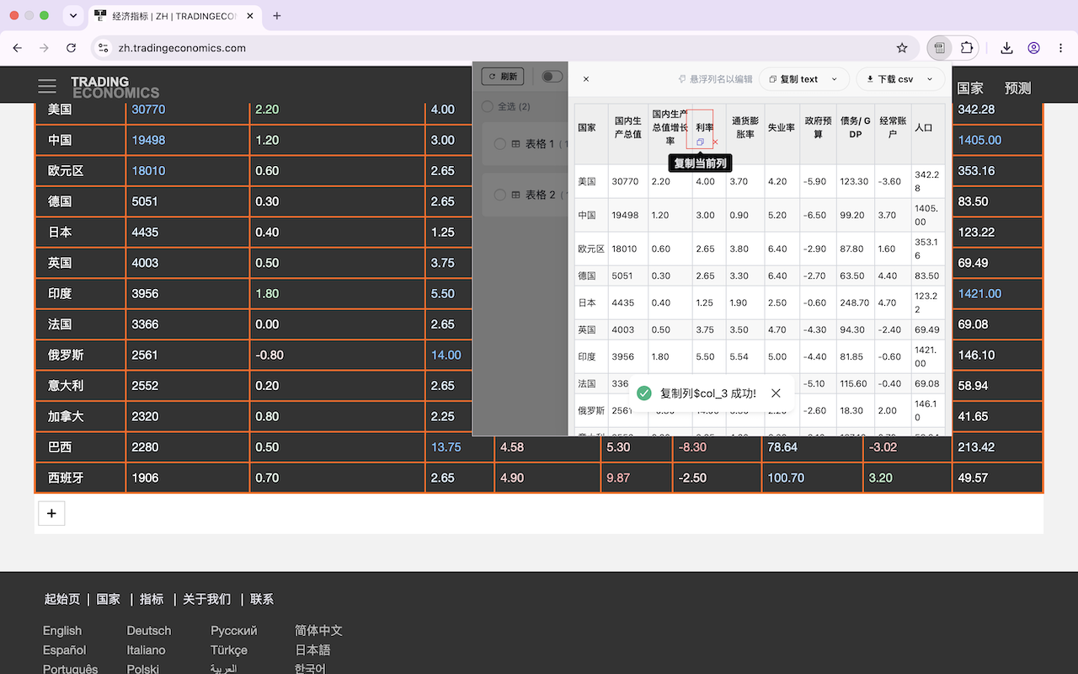Go back to the previous page
The height and width of the screenshot is (674, 1078).
tap(19, 48)
